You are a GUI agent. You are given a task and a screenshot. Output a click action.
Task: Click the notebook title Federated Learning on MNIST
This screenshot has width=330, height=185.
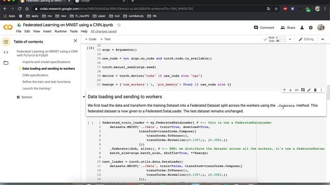coord(68,25)
